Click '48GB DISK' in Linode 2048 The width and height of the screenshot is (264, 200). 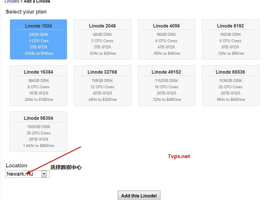tap(102, 34)
